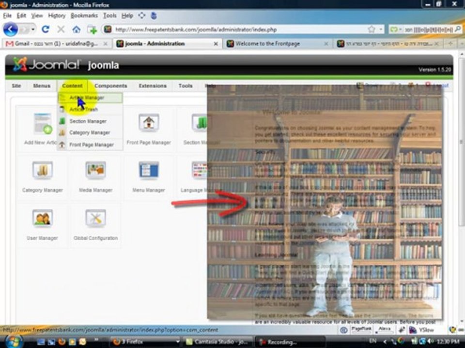Open the Firefox History menu
Viewport: 465px width, 348px height.
[56, 15]
